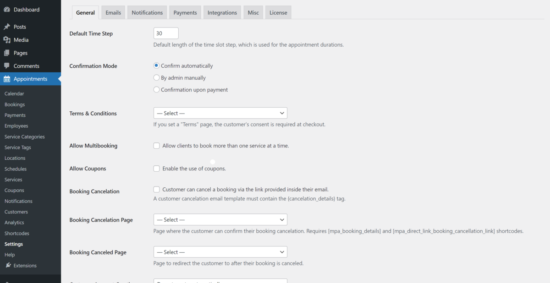
Task: Go to Locations submenu link
Action: pyautogui.click(x=15, y=158)
